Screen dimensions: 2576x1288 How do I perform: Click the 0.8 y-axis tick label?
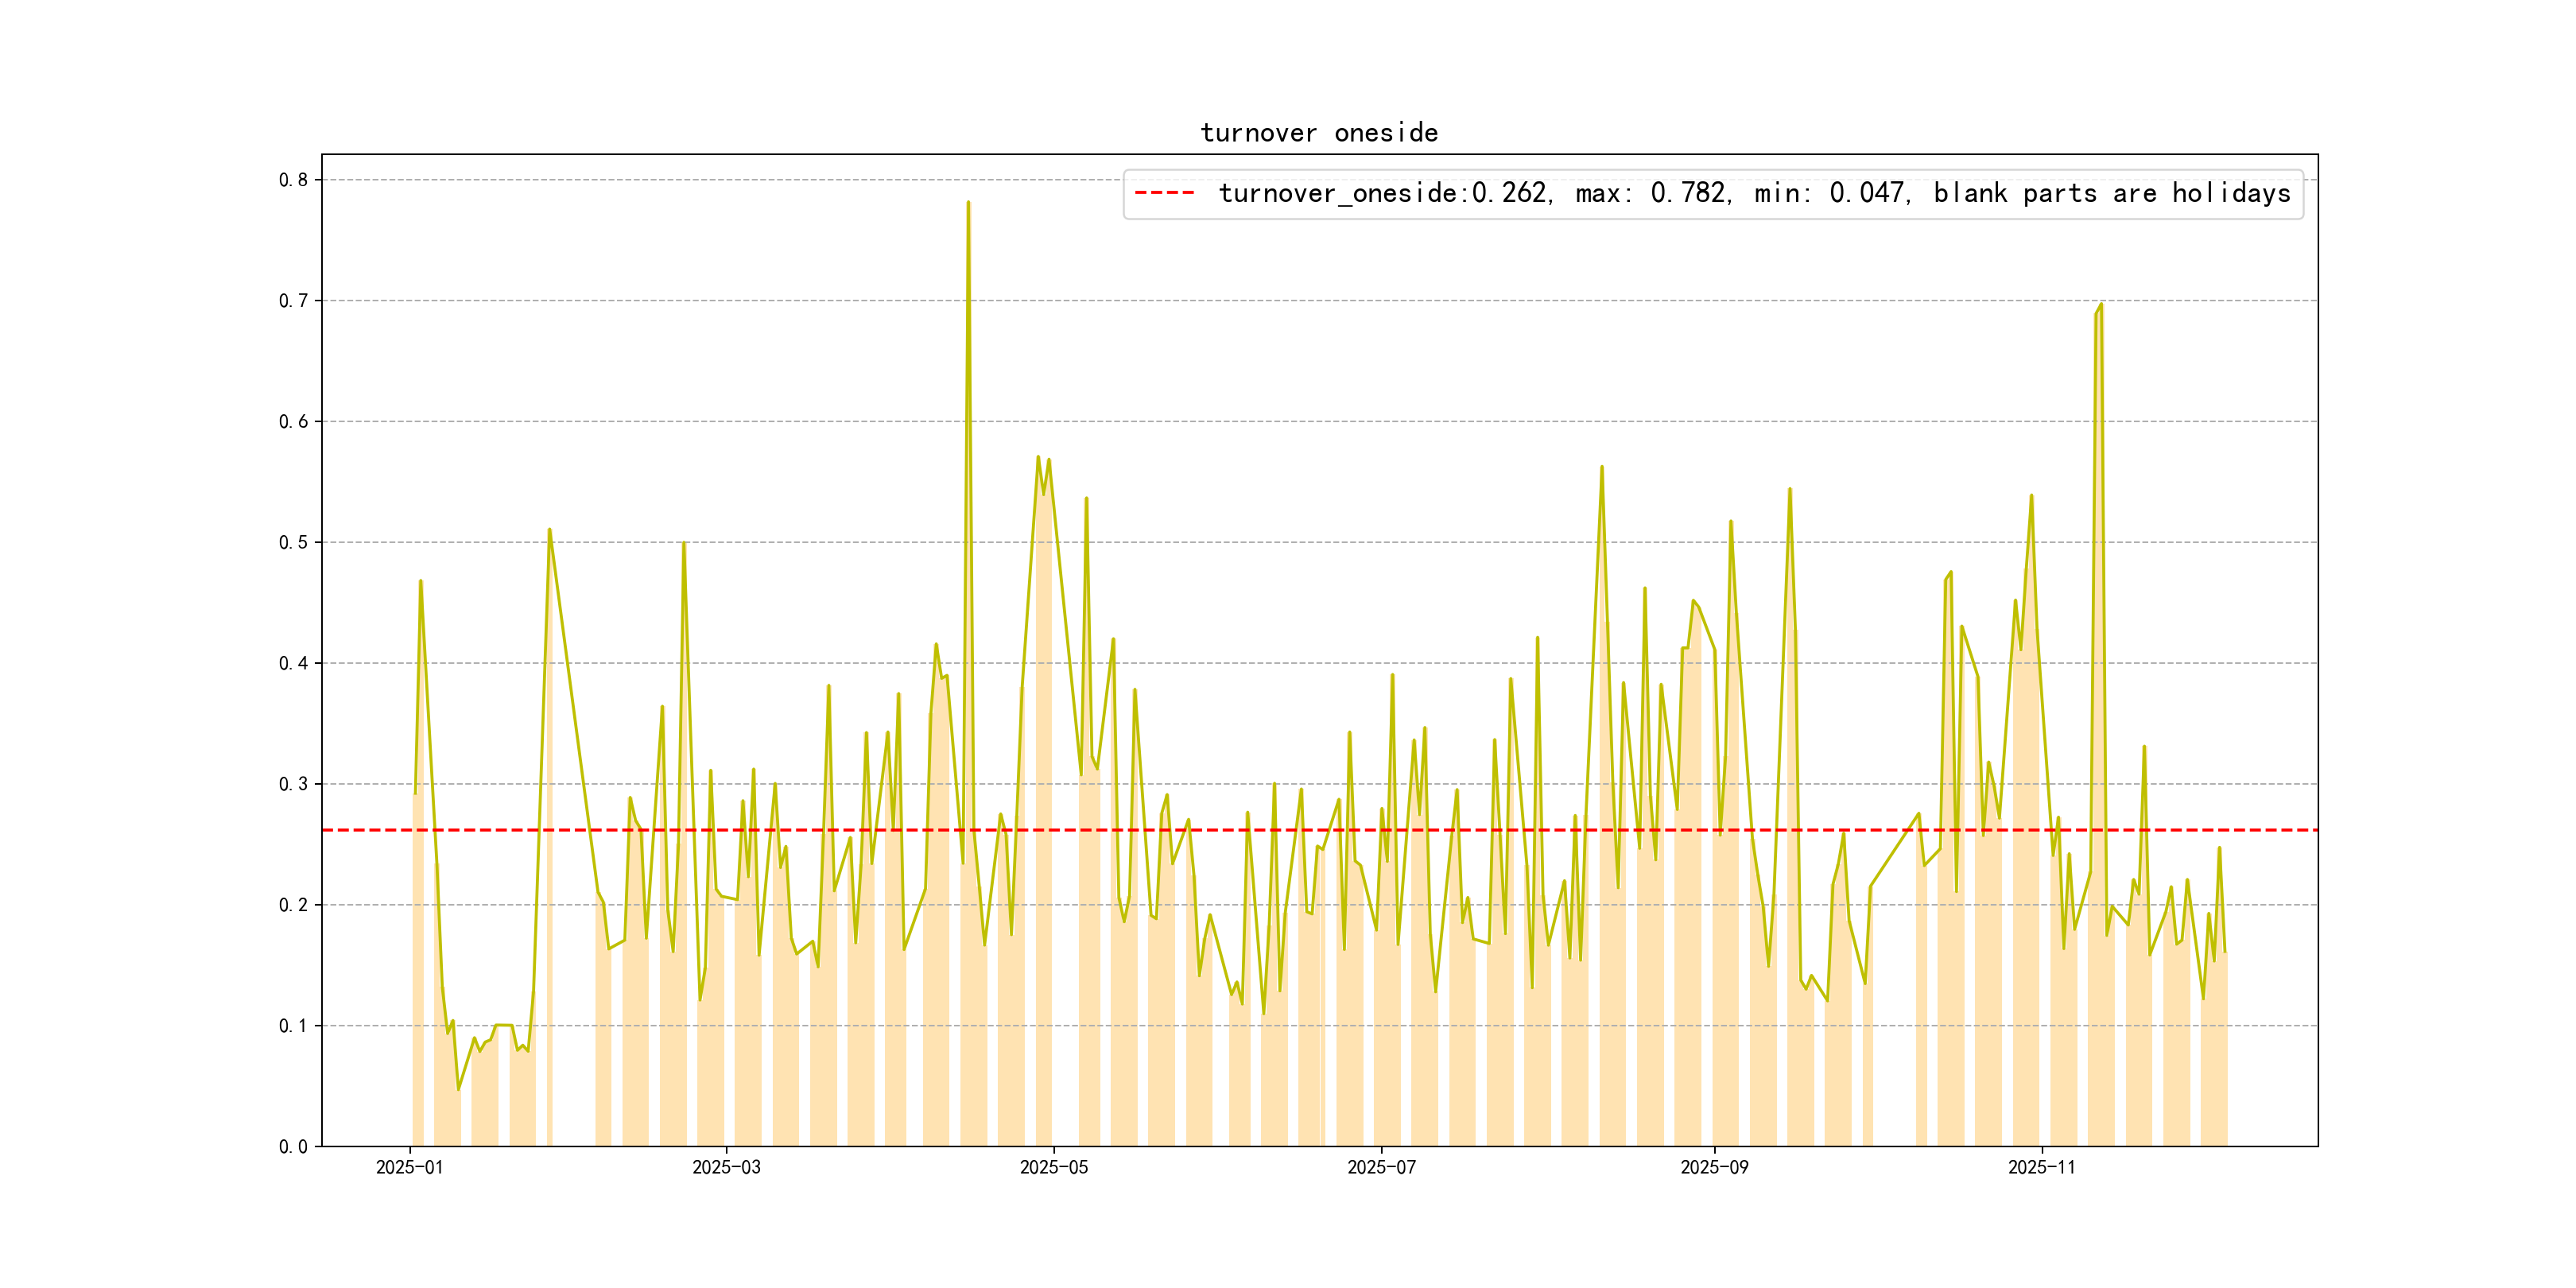(293, 180)
